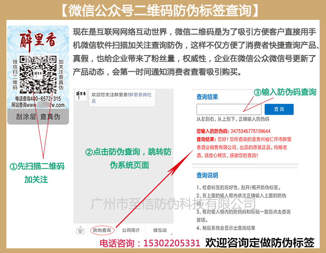The width and height of the screenshot is (326, 253).
Task: Open the 公司简介 menu item
Action: point(131,230)
